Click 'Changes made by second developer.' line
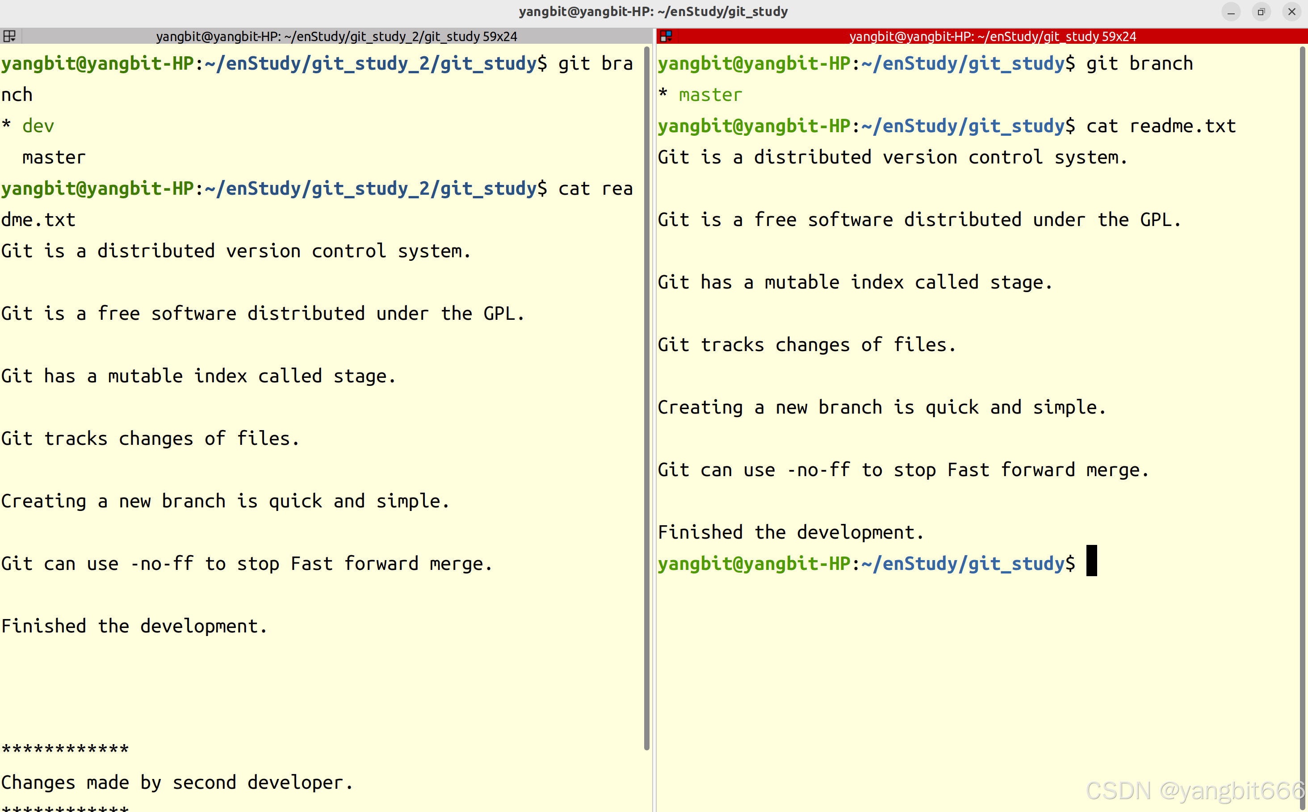 (x=177, y=783)
